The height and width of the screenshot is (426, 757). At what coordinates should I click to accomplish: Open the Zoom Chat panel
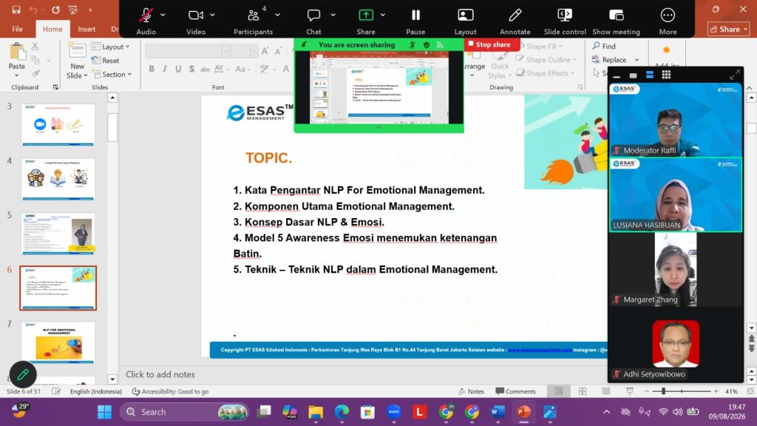(313, 21)
